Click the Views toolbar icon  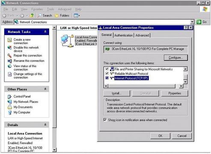(77, 15)
